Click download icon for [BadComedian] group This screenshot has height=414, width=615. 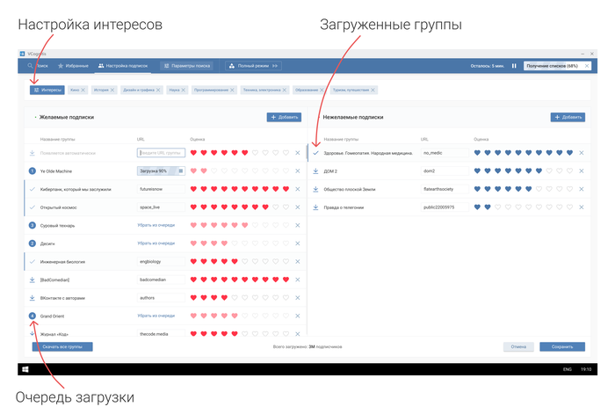point(32,280)
